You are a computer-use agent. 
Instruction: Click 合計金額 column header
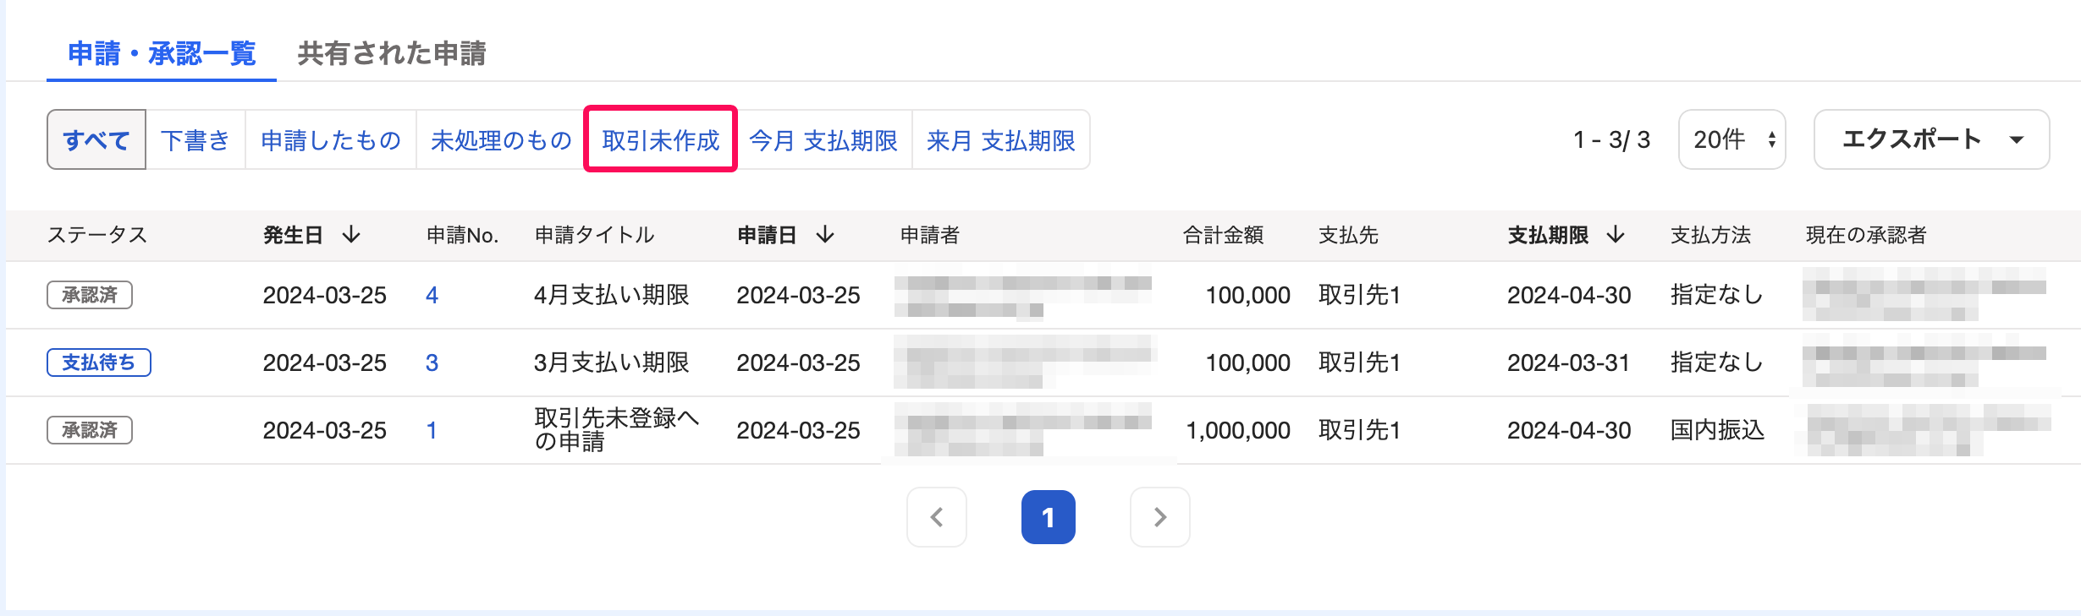[x=1224, y=235]
